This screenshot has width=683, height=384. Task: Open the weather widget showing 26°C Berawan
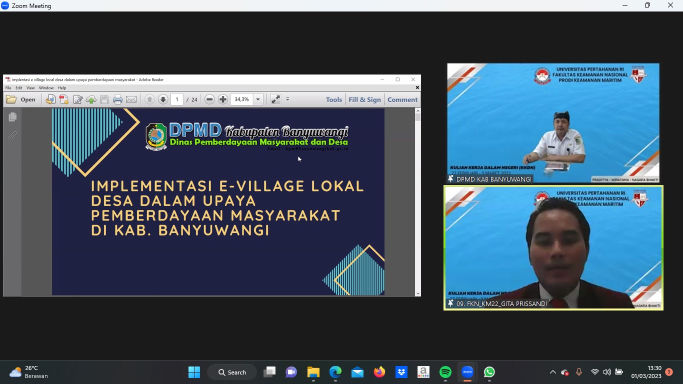pyautogui.click(x=29, y=372)
